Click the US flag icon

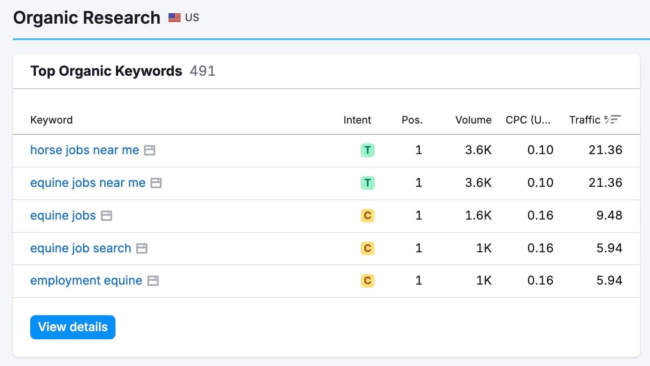pyautogui.click(x=174, y=18)
